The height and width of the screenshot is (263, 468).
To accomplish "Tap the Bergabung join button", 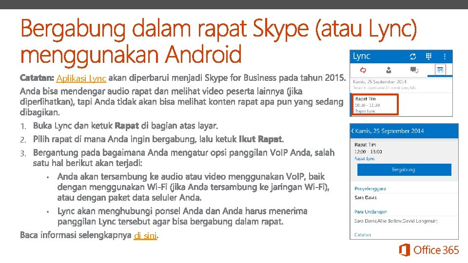I will click(x=404, y=169).
